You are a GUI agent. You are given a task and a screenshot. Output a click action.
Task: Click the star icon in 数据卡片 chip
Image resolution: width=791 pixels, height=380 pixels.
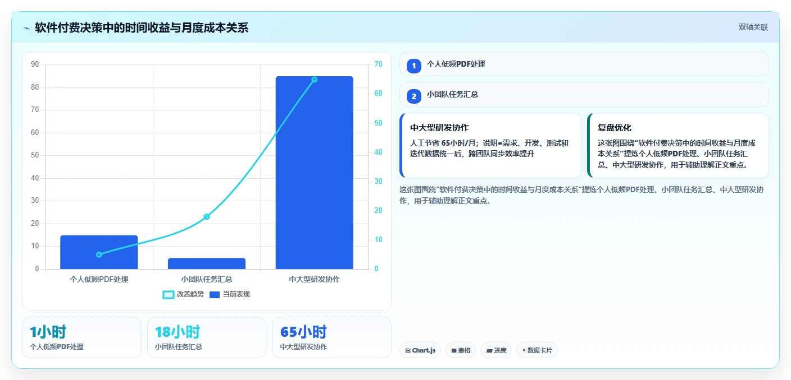[x=524, y=350]
